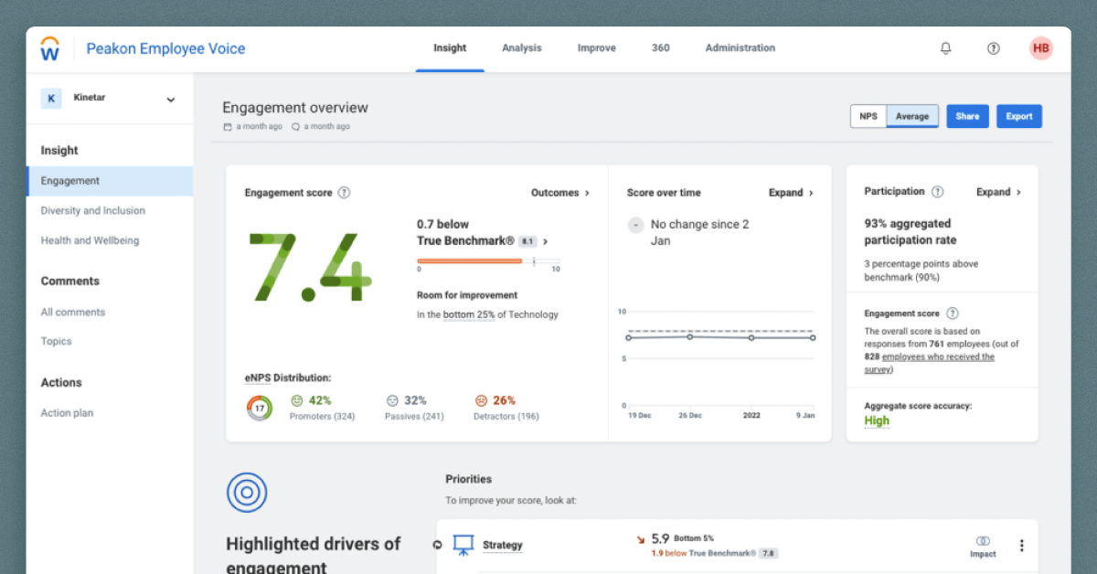Open the notifications bell
The image size is (1097, 574).
pos(946,48)
